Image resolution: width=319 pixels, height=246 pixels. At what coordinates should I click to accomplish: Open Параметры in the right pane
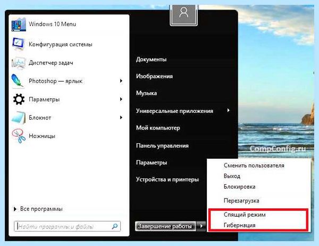click(x=152, y=162)
